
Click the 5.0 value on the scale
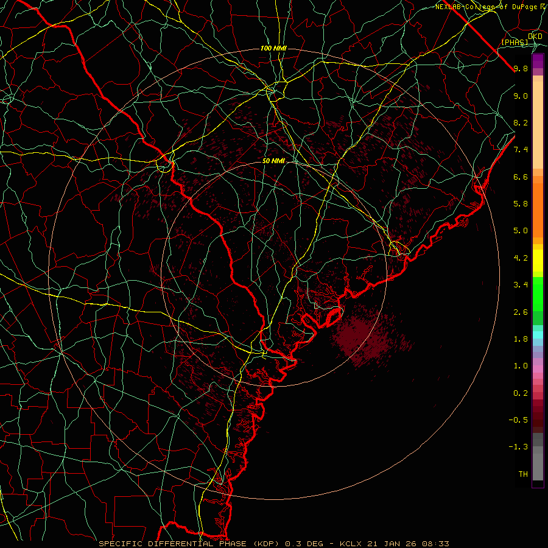click(x=521, y=231)
